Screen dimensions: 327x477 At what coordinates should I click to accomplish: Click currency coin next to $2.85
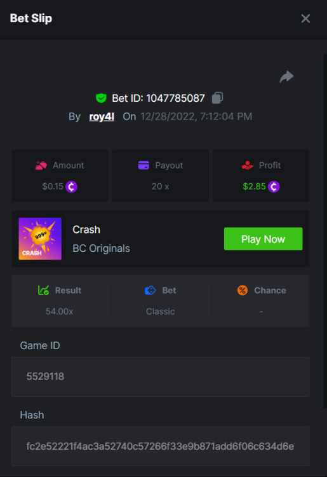tap(274, 186)
